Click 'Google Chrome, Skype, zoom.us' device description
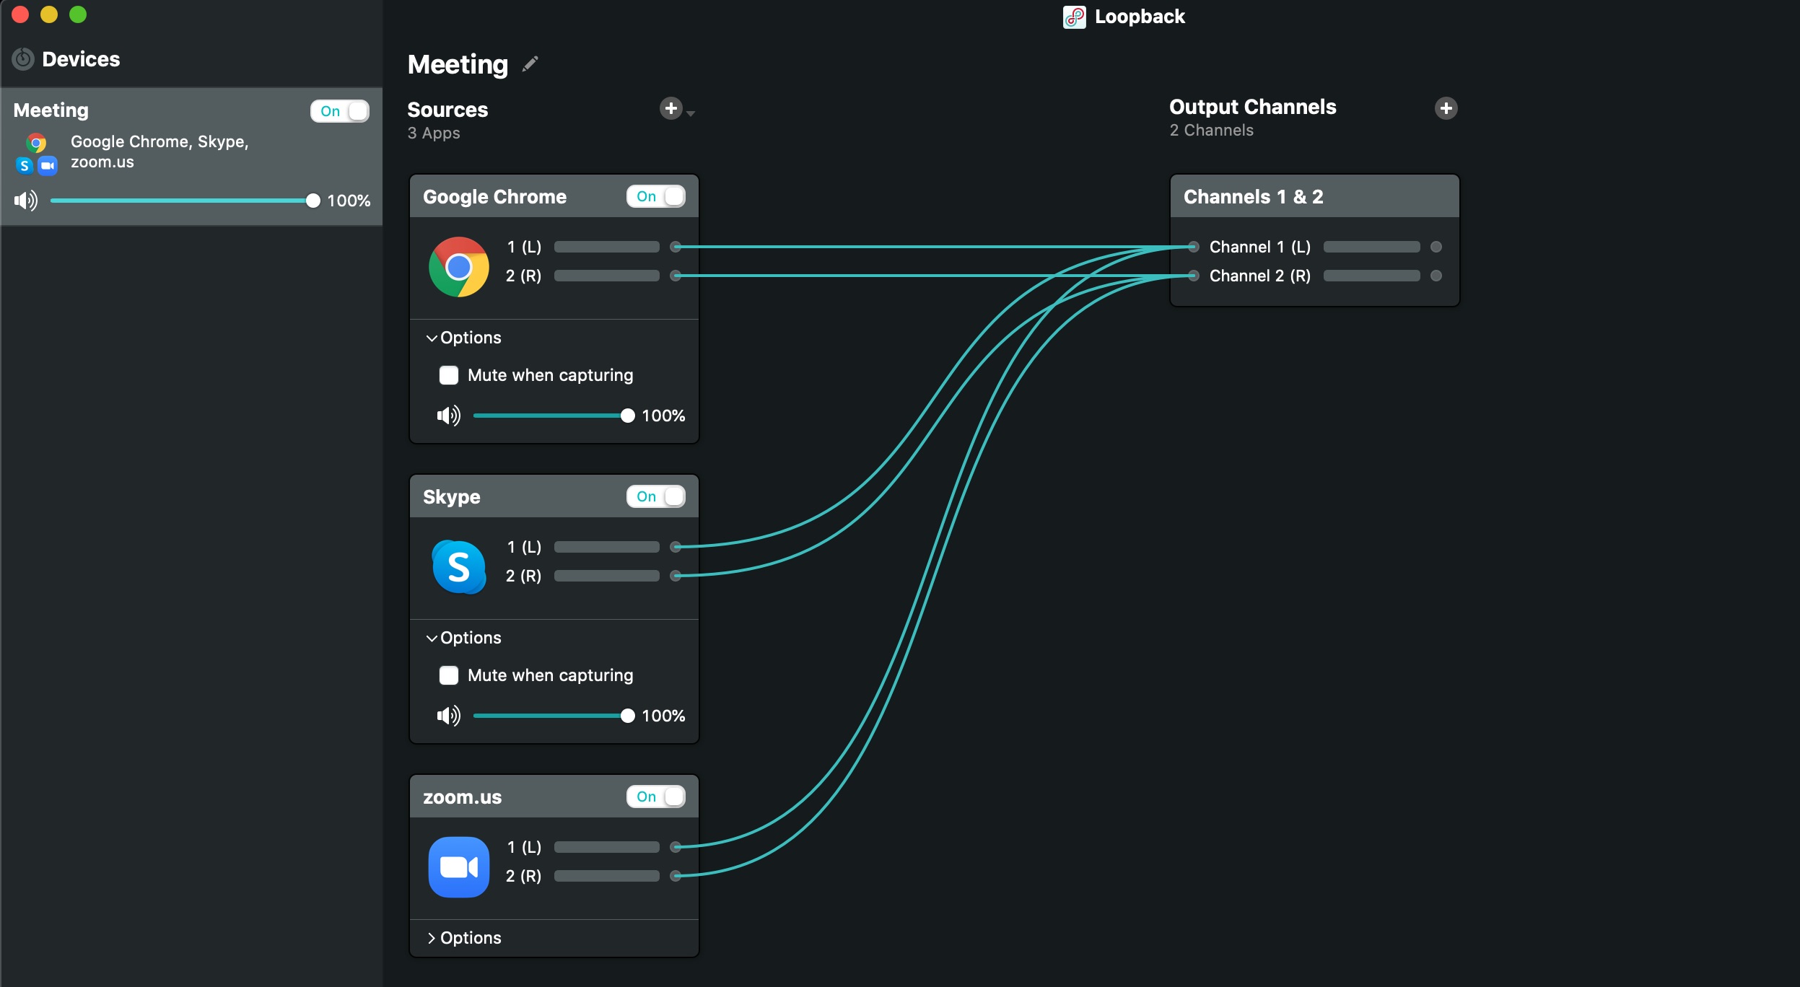This screenshot has height=987, width=1800. (160, 152)
